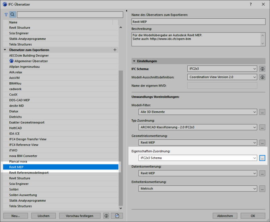
Task: Select IFC4 Reference View translator
Action: [61, 145]
